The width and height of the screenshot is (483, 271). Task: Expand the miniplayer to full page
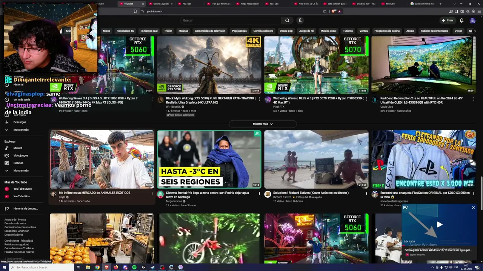(x=405, y=208)
